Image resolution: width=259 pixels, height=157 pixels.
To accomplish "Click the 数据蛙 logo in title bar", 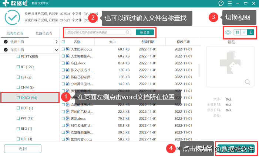I will tap(15, 3).
